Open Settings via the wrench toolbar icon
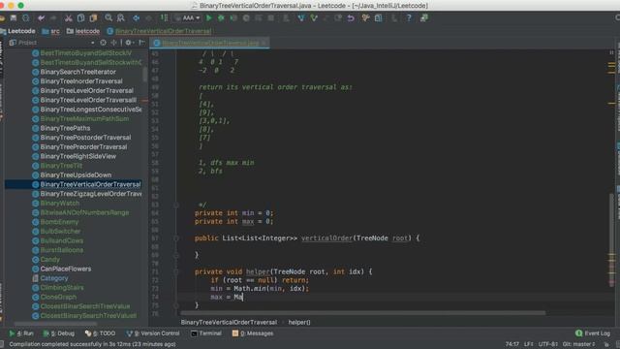 click(366, 18)
